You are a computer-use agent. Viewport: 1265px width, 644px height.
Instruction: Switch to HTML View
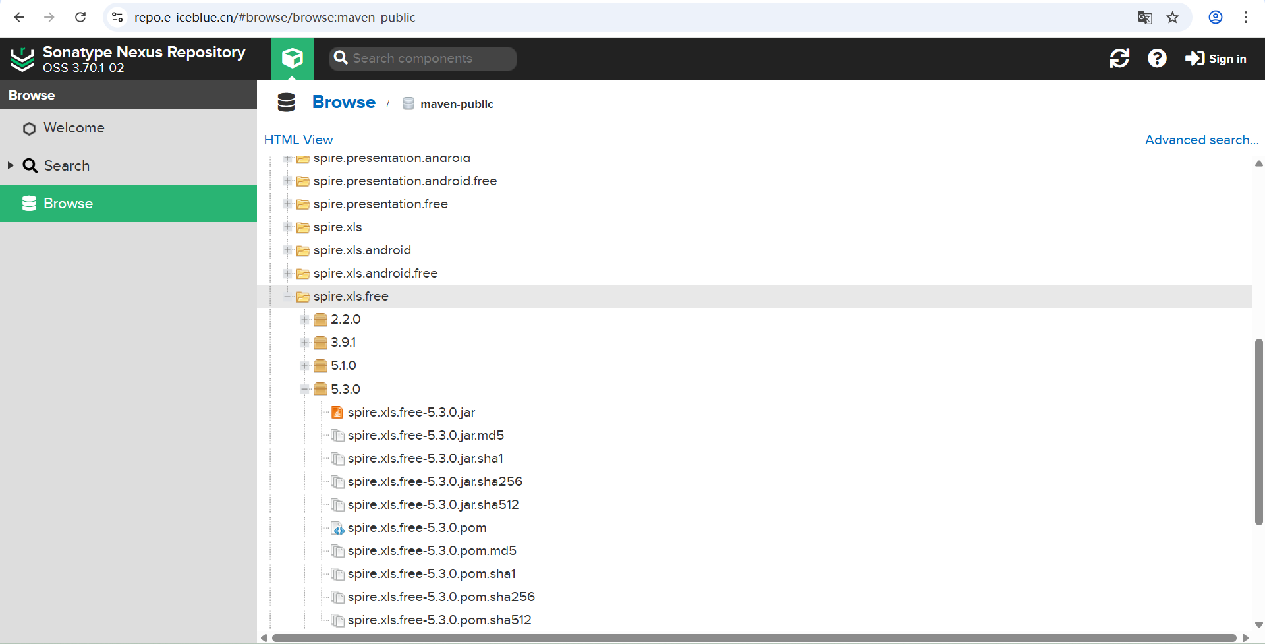[x=298, y=140]
